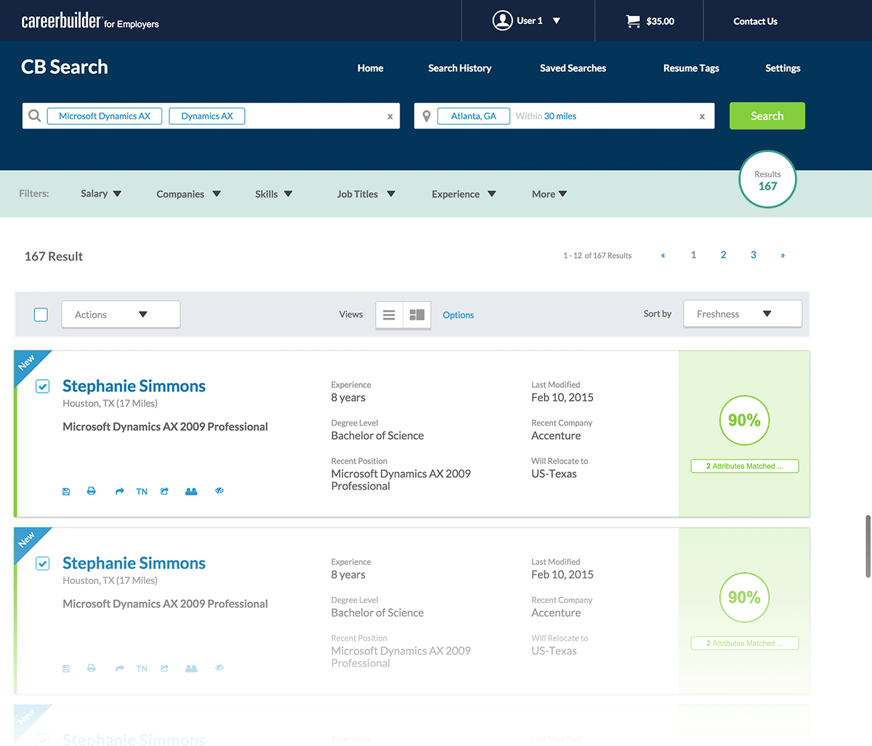
Task: Go to results page 3
Action: pos(754,255)
